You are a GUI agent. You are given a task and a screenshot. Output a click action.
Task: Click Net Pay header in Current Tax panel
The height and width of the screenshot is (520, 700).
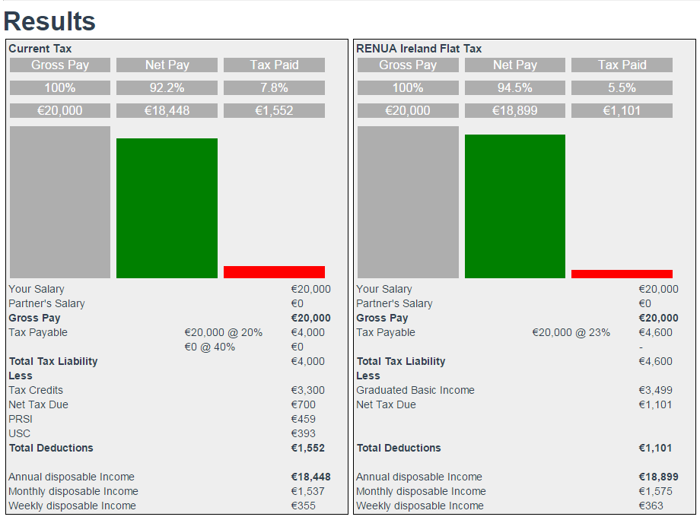coord(167,65)
